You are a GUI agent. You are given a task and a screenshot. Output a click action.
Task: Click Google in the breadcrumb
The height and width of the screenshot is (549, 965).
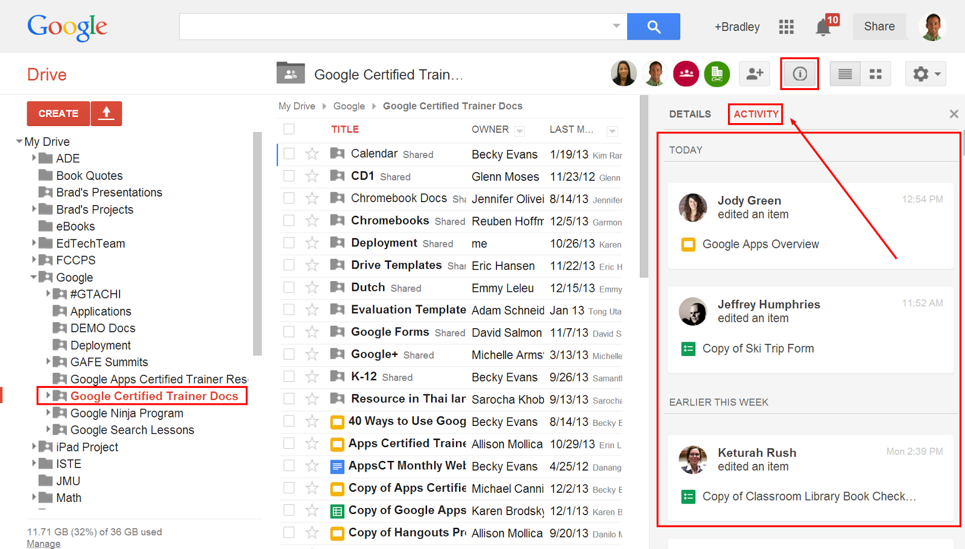click(x=349, y=106)
